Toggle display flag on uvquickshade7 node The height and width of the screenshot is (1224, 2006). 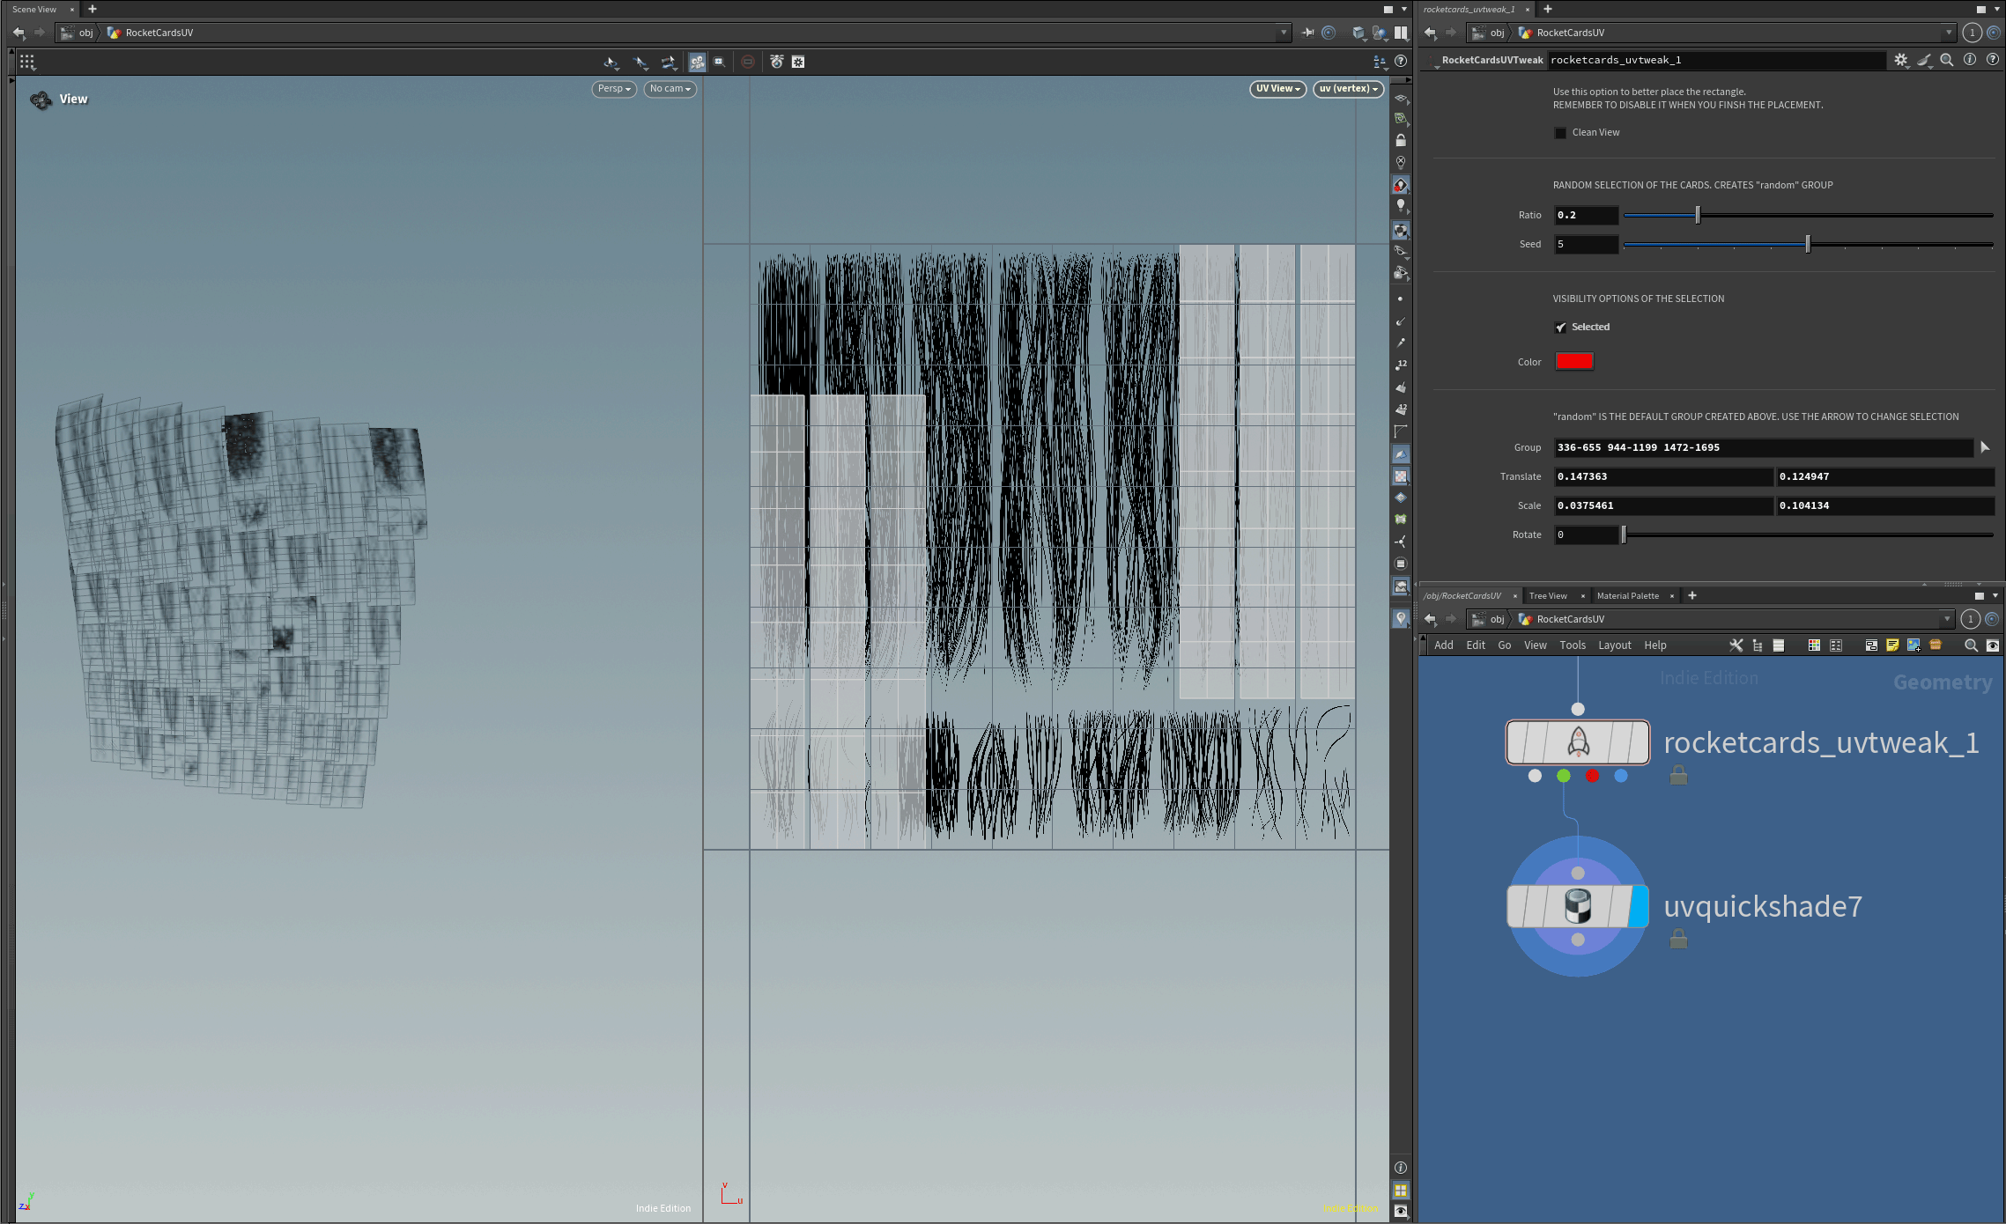(x=1639, y=906)
